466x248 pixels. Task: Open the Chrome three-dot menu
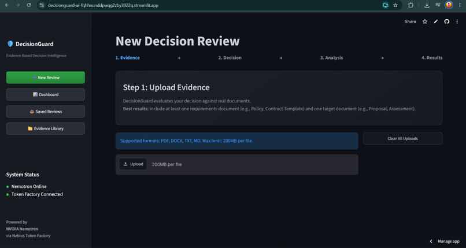(460, 5)
